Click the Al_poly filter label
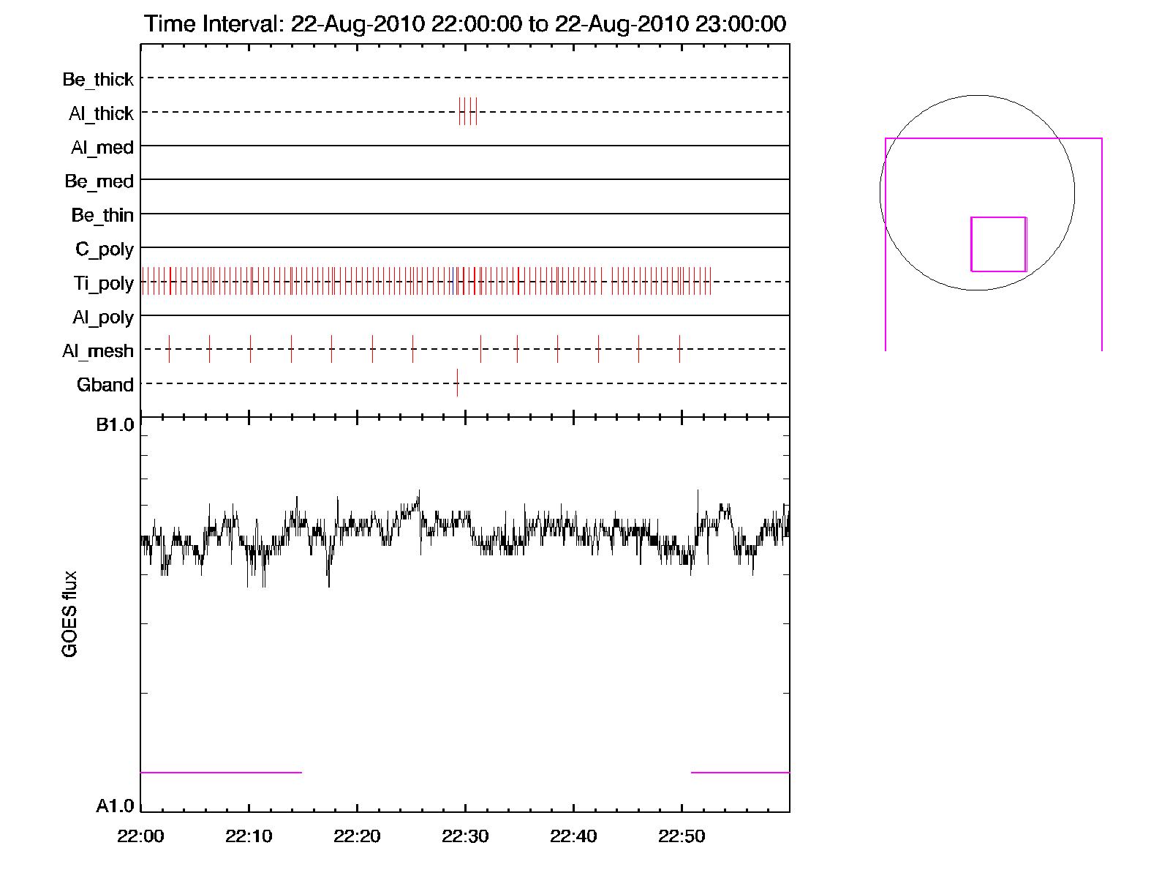The width and height of the screenshot is (1170, 878). 103,318
